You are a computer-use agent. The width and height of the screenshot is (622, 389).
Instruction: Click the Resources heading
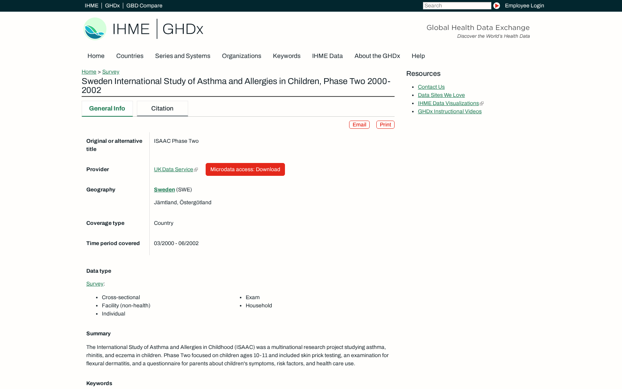tap(423, 74)
